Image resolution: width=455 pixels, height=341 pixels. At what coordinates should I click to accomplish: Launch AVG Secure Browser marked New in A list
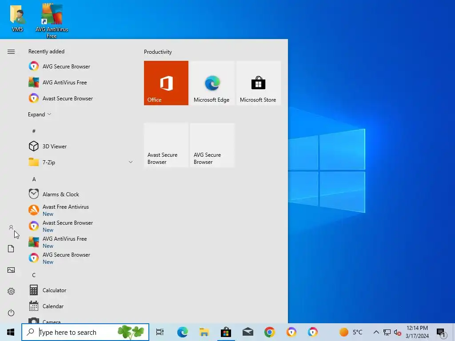[x=82, y=258]
